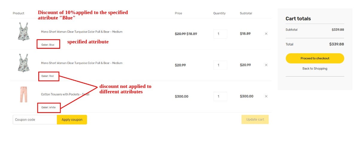Click quantity field for the $20.99 item
Image resolution: width=359 pixels, height=143 pixels.
pyautogui.click(x=220, y=65)
